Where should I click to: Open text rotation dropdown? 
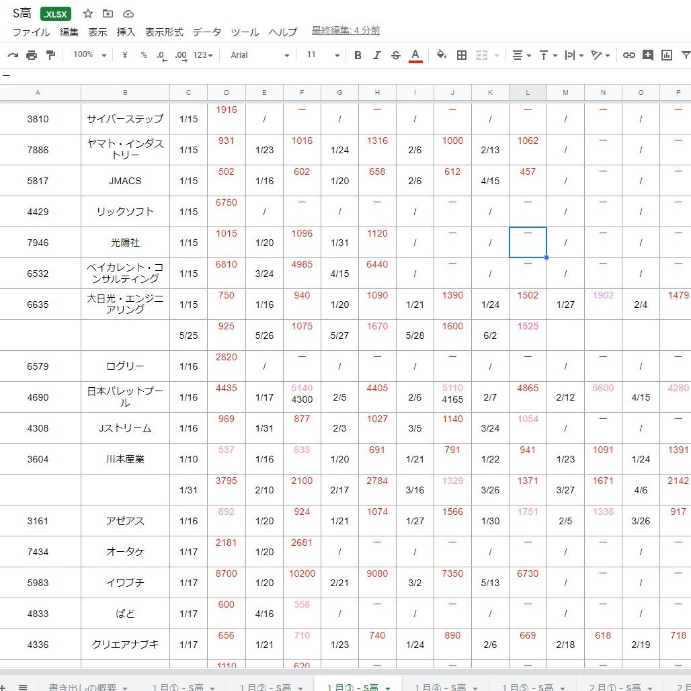pos(601,55)
